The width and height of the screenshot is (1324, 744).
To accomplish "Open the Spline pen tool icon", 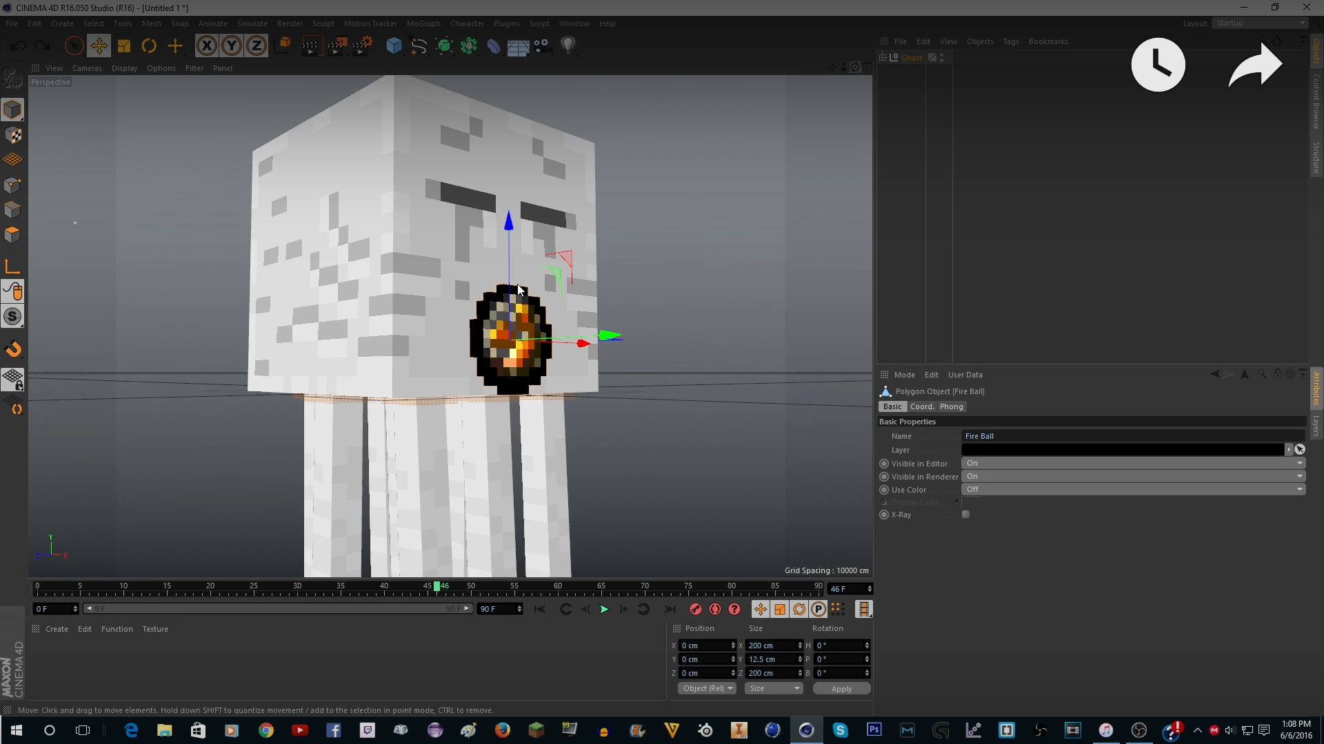I will point(419,46).
